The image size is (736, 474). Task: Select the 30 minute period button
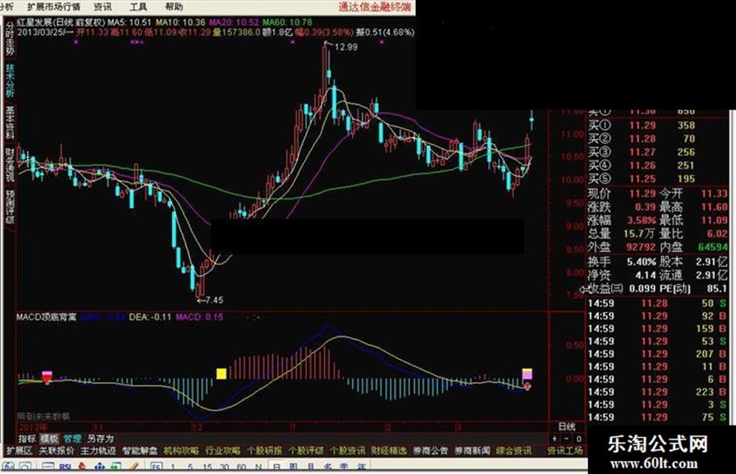[224, 468]
